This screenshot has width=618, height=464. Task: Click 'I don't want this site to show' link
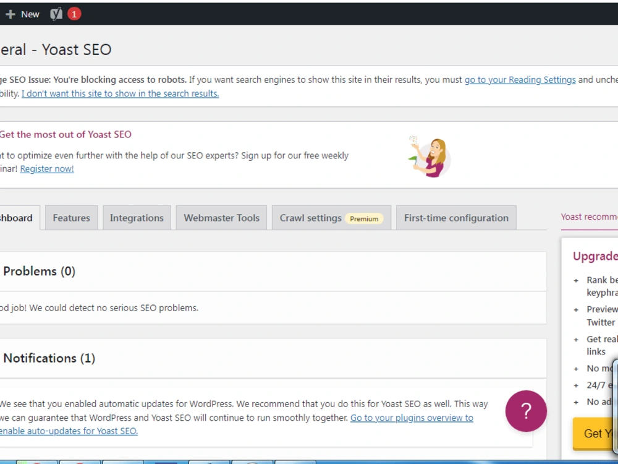pyautogui.click(x=121, y=93)
